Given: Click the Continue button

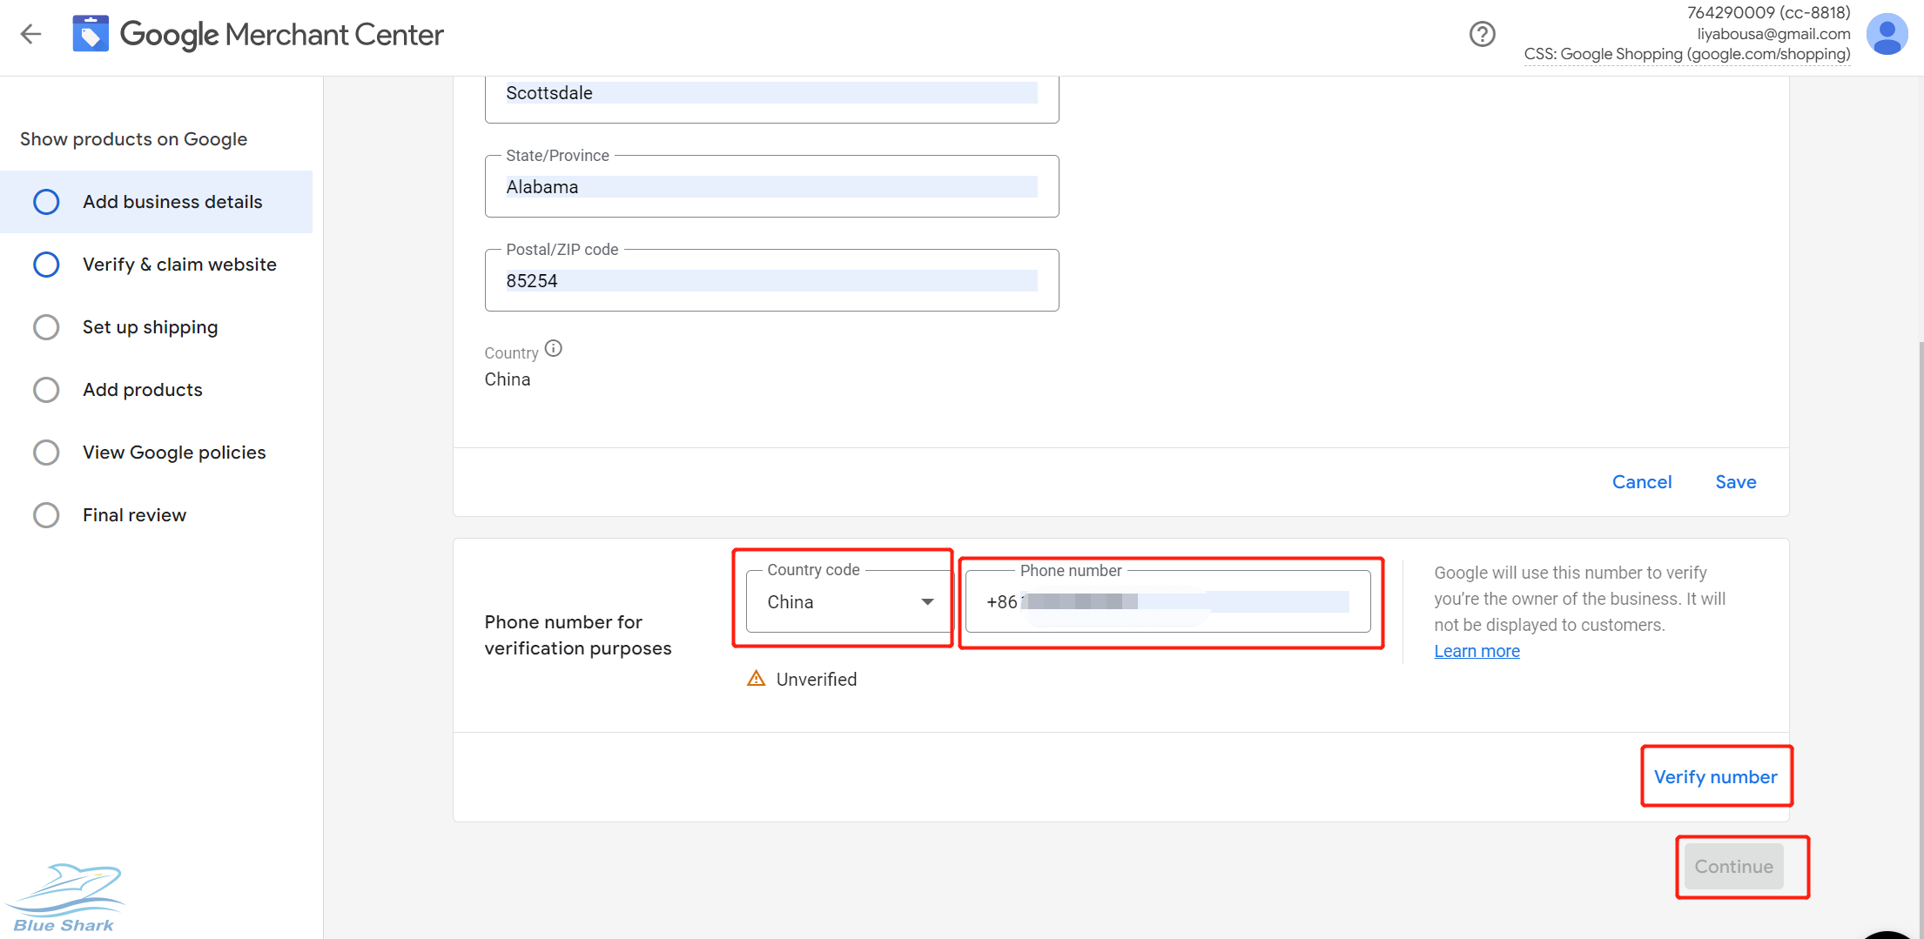Looking at the screenshot, I should [1733, 867].
